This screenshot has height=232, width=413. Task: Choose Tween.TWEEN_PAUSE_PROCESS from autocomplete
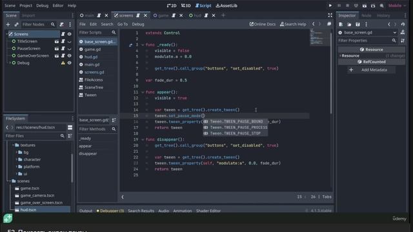236,128
